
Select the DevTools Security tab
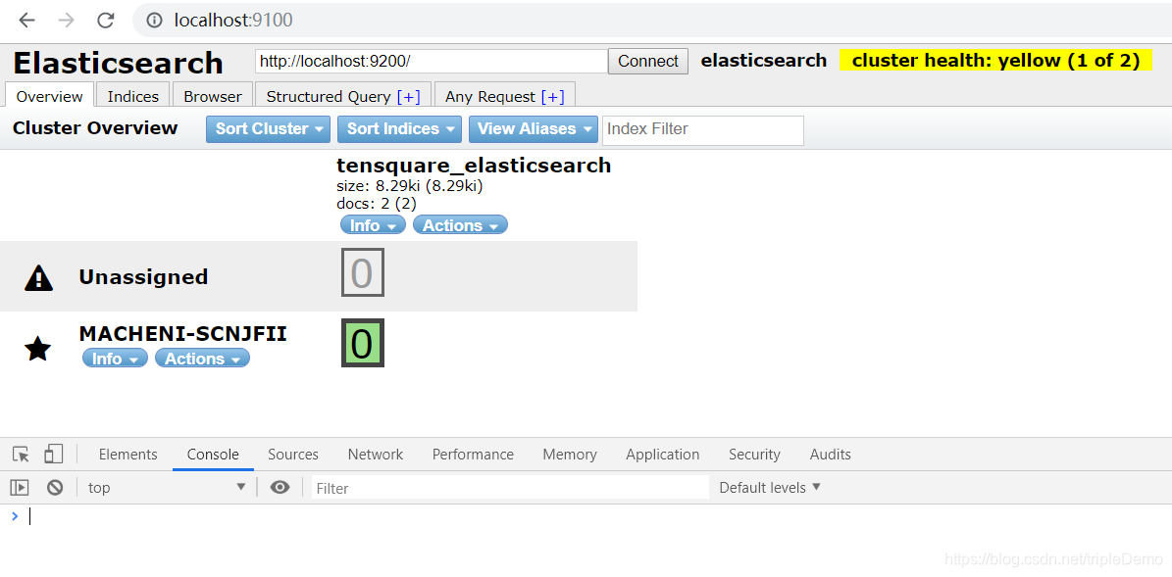point(754,454)
